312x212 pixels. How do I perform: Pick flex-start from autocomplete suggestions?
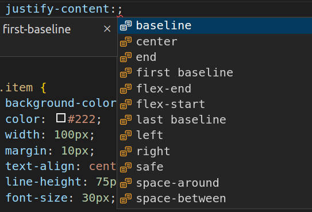(215, 104)
